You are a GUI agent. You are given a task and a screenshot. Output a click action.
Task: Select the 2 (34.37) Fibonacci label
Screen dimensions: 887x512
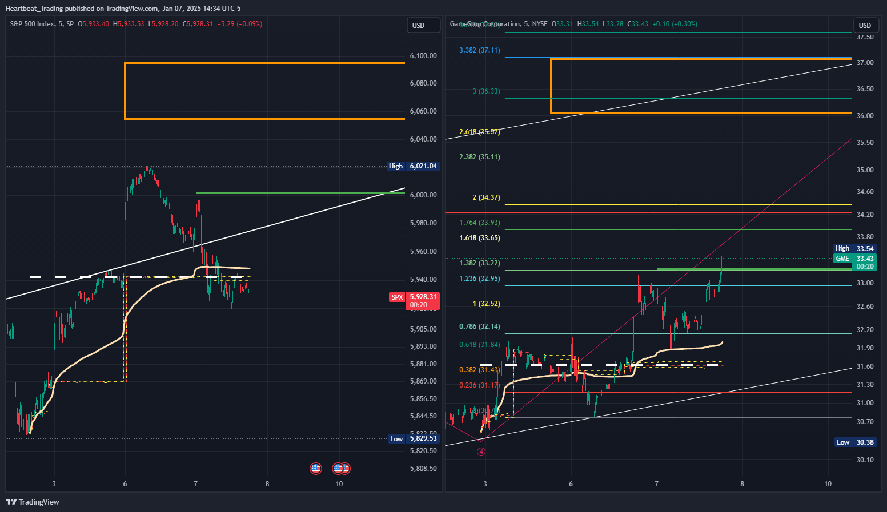click(x=486, y=197)
